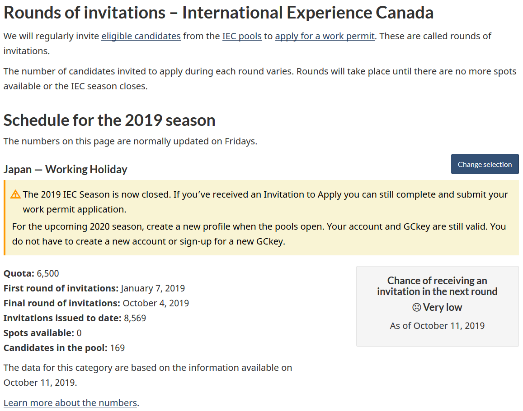Image resolution: width=523 pixels, height=411 pixels.
Task: Click the As of October 11, 2019 text
Action: click(437, 326)
